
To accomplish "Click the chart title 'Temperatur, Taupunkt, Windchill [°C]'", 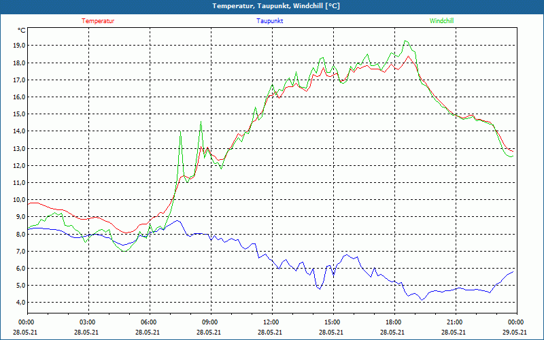I will pos(276,6).
